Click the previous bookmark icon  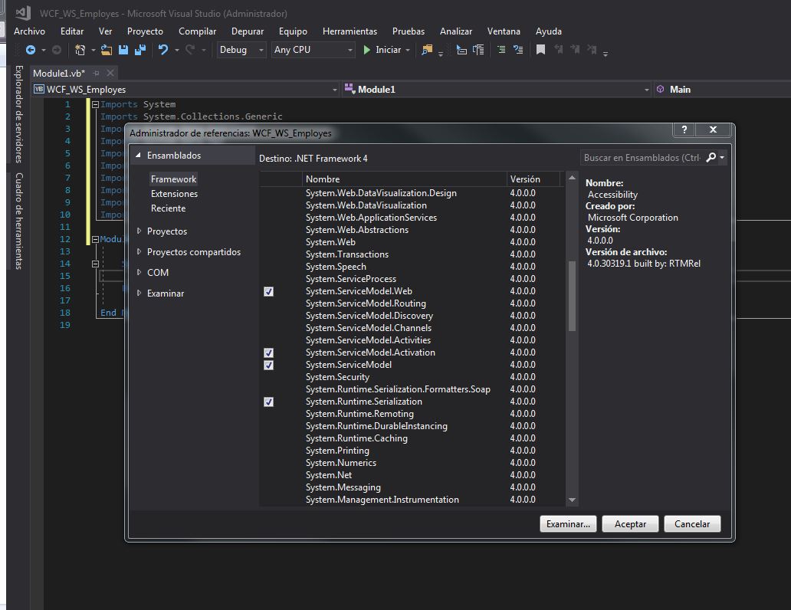[558, 50]
